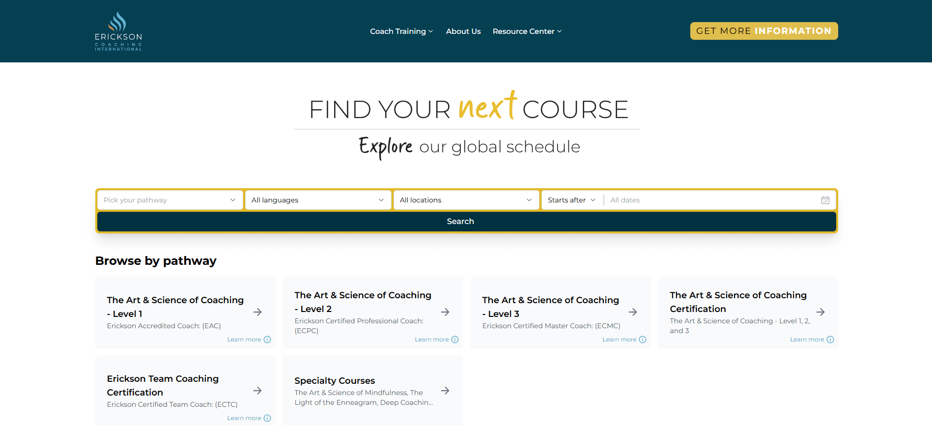Click info icon beside Level 1 Learn more
Screen dimensions: 932x425
(267, 340)
